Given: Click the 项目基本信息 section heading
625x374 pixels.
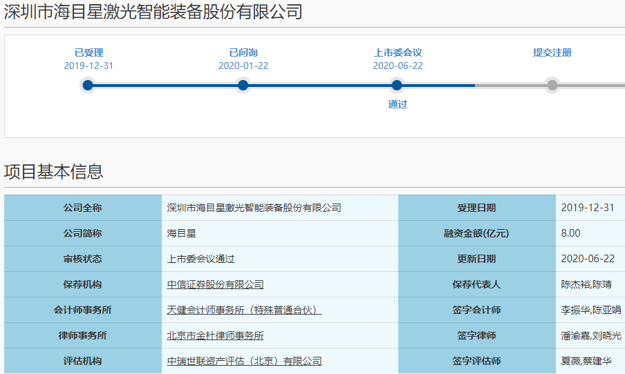Looking at the screenshot, I should 54,171.
